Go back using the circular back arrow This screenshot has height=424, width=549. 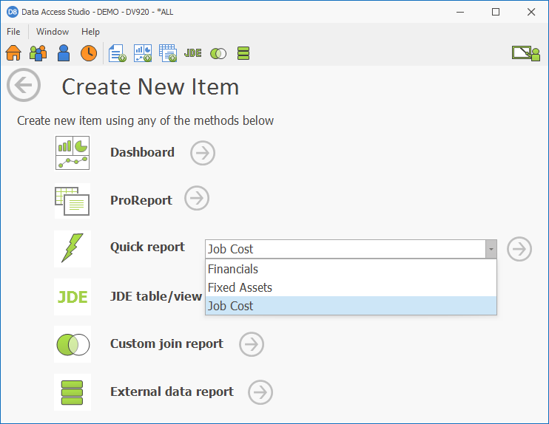24,85
